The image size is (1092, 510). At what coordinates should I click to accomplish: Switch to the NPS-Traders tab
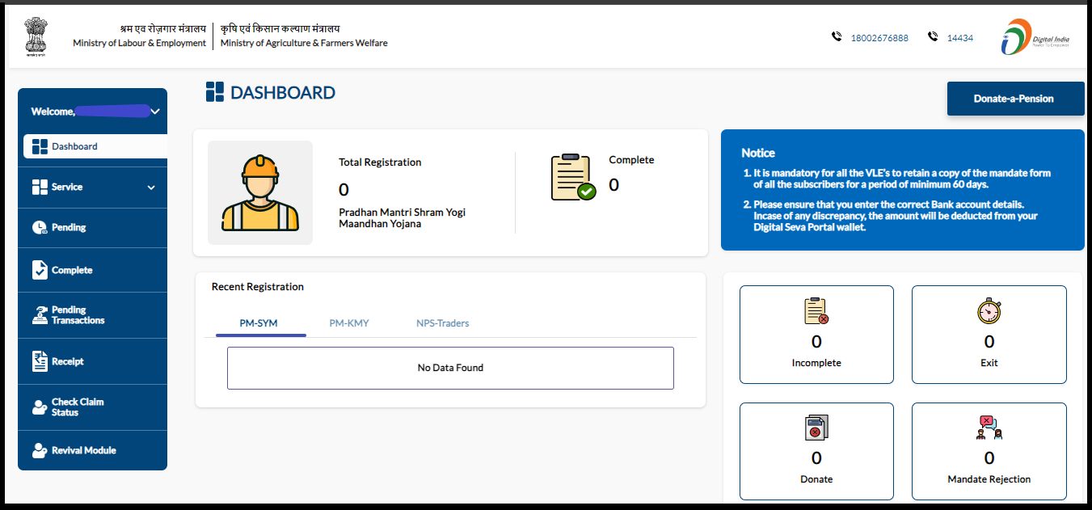[443, 323]
